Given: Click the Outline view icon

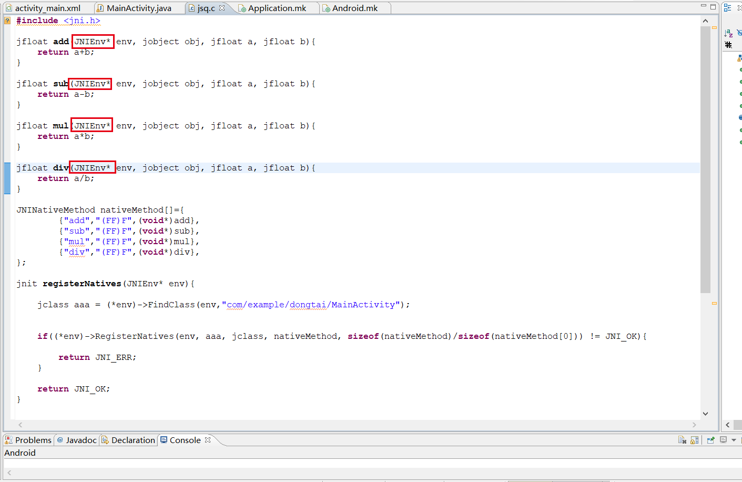Looking at the screenshot, I should (727, 7).
